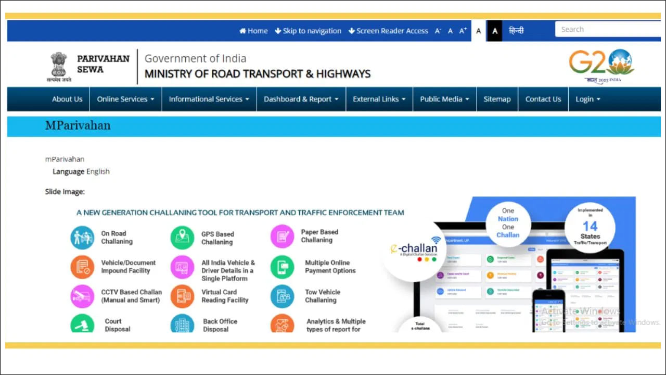666x375 pixels.
Task: Click the Back Office Disposal building icon
Action: tap(182, 323)
